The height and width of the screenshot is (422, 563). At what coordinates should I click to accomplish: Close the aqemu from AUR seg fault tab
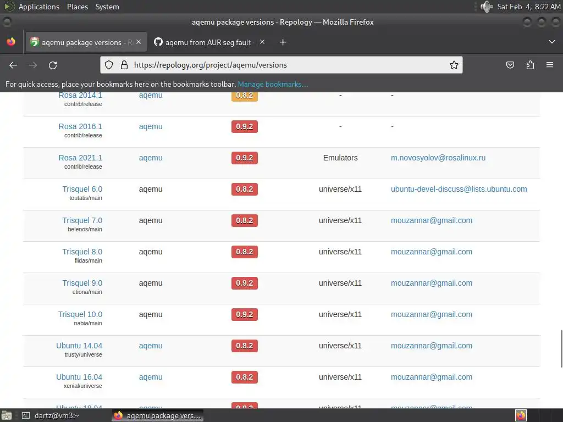tap(262, 42)
